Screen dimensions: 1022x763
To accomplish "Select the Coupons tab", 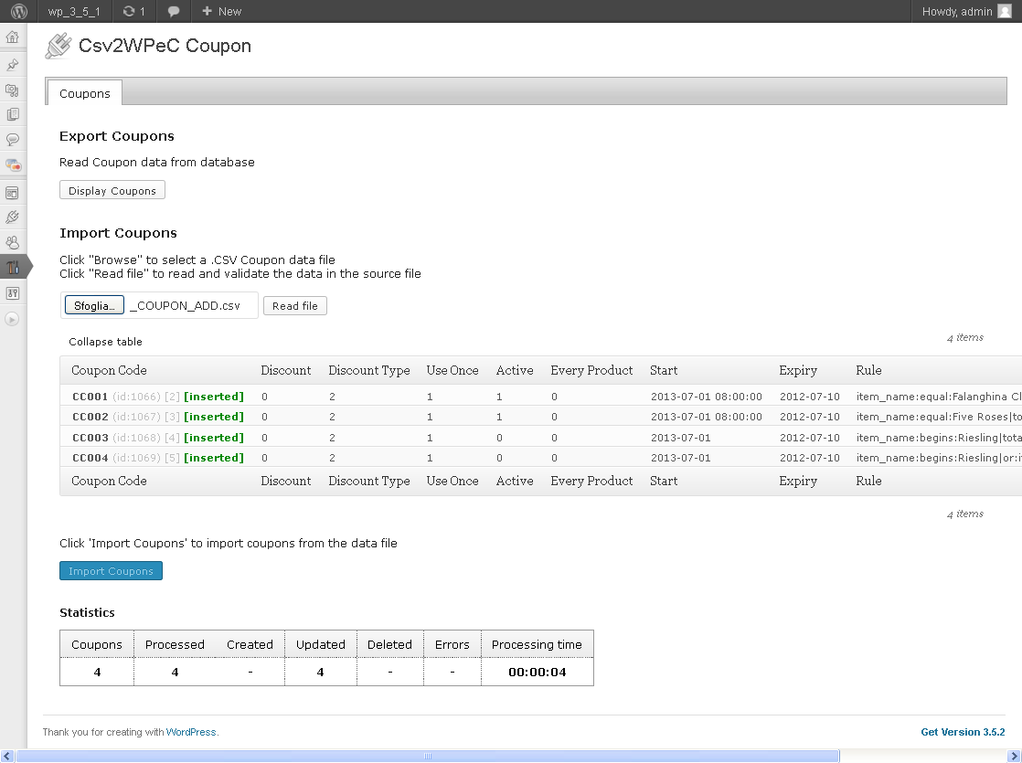I will pyautogui.click(x=85, y=93).
